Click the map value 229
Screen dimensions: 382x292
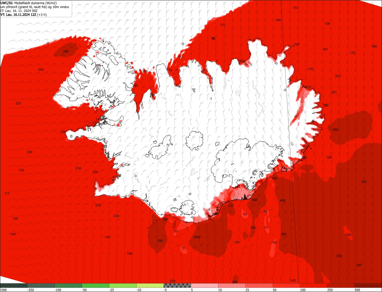[98, 205]
